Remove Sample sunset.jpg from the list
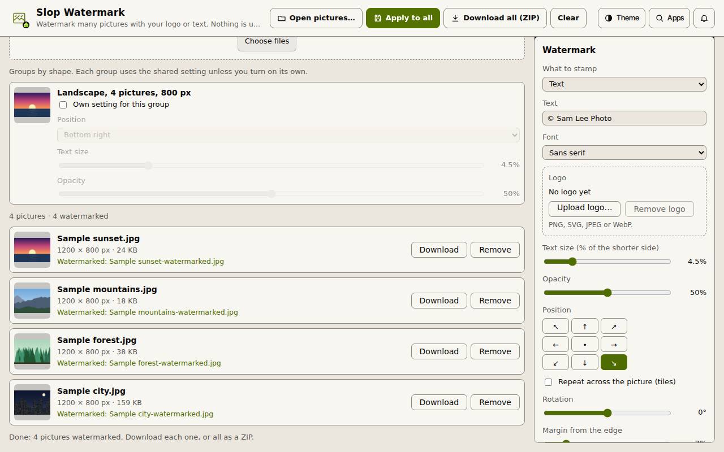The height and width of the screenshot is (452, 724). tap(495, 250)
